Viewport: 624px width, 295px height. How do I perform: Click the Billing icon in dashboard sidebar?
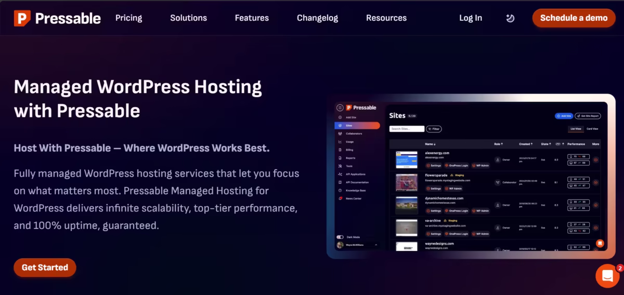tap(340, 150)
